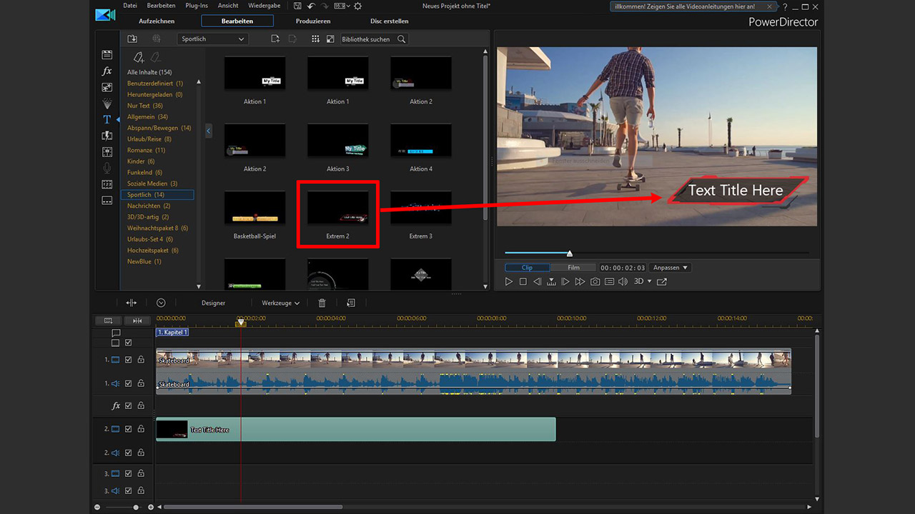Expand the Werkzeuge tools dropdown
Image resolution: width=915 pixels, height=514 pixels.
(x=280, y=303)
